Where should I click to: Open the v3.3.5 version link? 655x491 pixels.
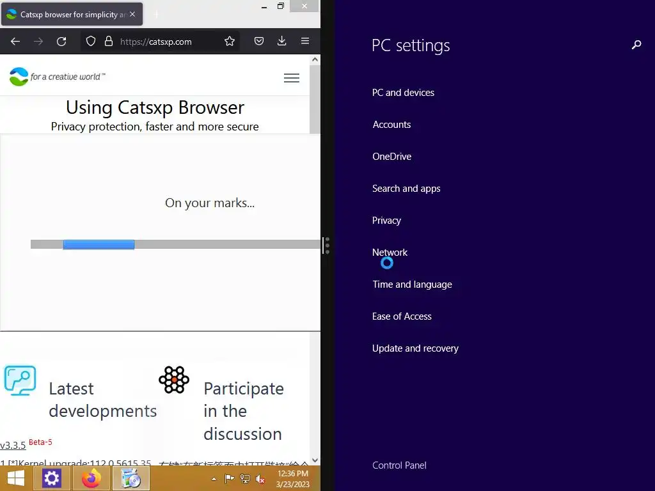(x=13, y=445)
